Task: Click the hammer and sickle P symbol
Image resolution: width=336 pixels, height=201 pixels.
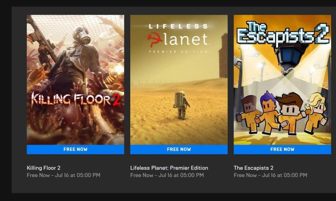Action: pos(155,39)
